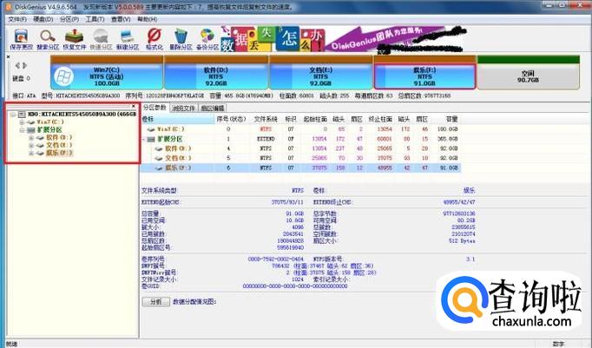Image resolution: width=592 pixels, height=348 pixels.
Task: Click the drive icon beside 文档 in the table
Action: click(159, 158)
